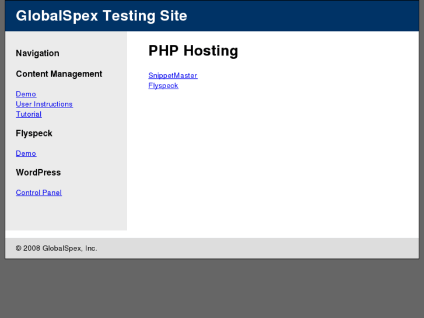This screenshot has height=318, width=424.
Task: Open the SnippetMaster link
Action: coord(173,75)
